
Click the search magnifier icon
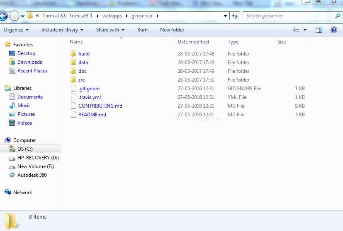pyautogui.click(x=338, y=16)
